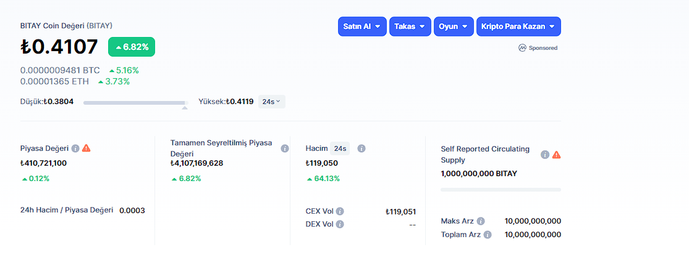The height and width of the screenshot is (255, 689).
Task: Click the 0.12% market cap change
Action: (35, 179)
